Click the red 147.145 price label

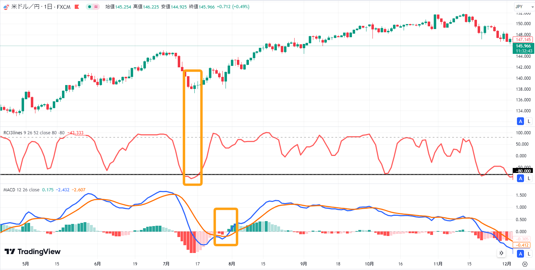523,40
